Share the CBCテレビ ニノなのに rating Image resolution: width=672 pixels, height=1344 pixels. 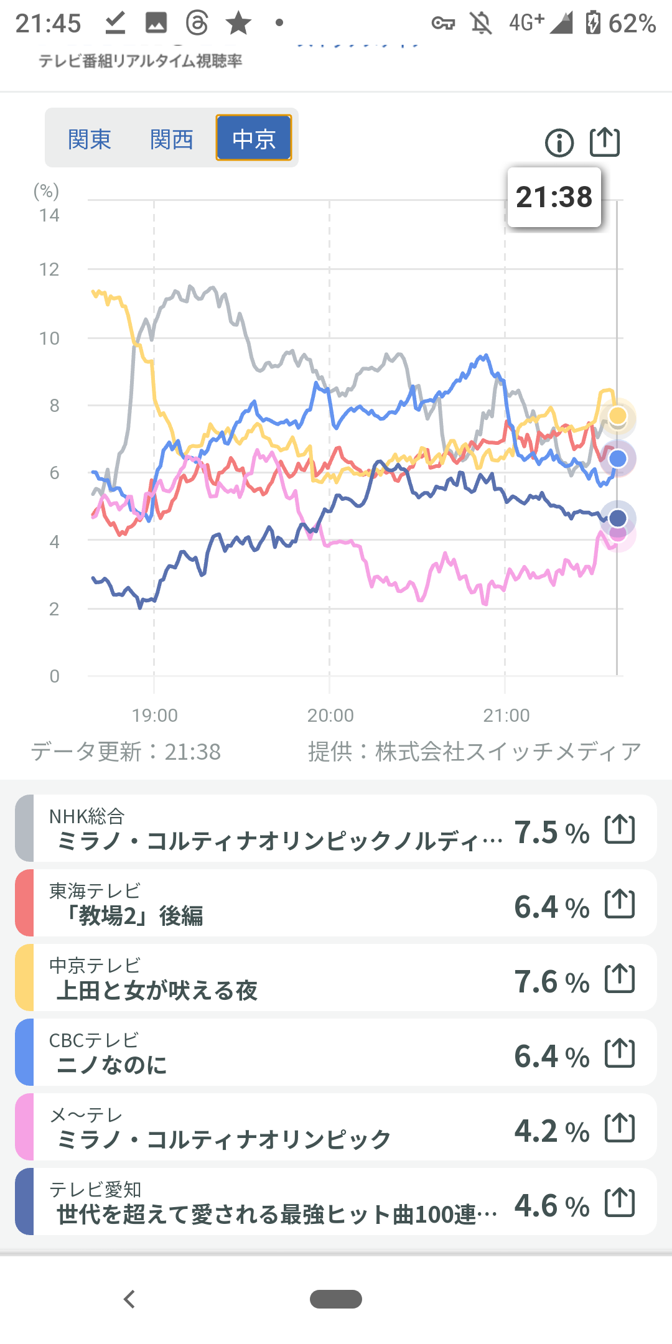coord(620,1053)
